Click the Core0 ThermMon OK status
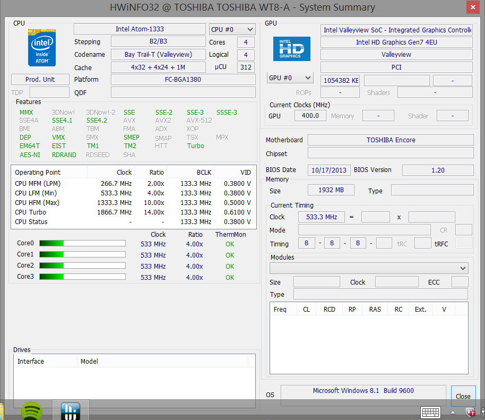The image size is (485, 420). [230, 244]
